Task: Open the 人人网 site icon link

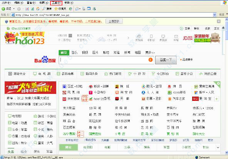Action: (143, 92)
